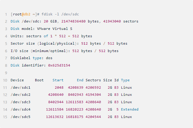Click line number 1 in the gutter
193x128 pixels.
(x=6, y=14)
